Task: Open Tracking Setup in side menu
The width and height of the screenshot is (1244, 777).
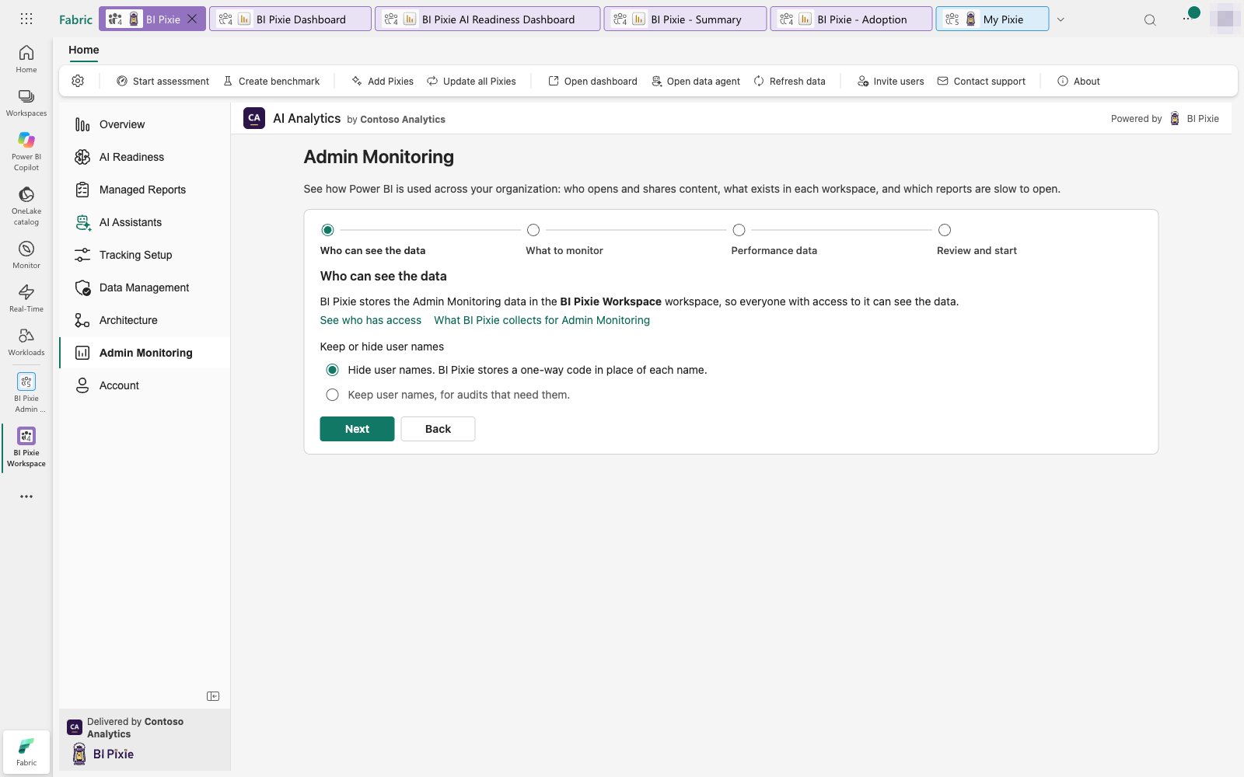Action: 145,255
